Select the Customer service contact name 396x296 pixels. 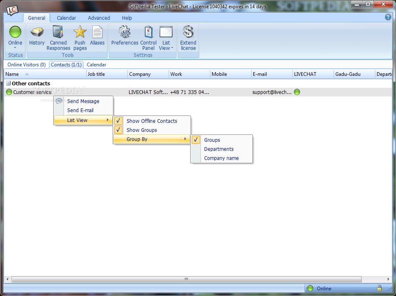click(x=32, y=92)
